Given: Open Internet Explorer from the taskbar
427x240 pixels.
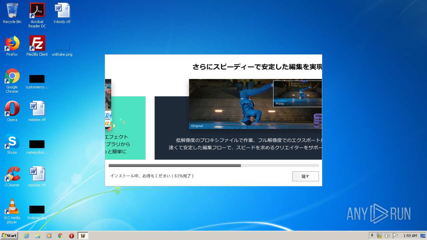Looking at the screenshot, I should coord(26,236).
